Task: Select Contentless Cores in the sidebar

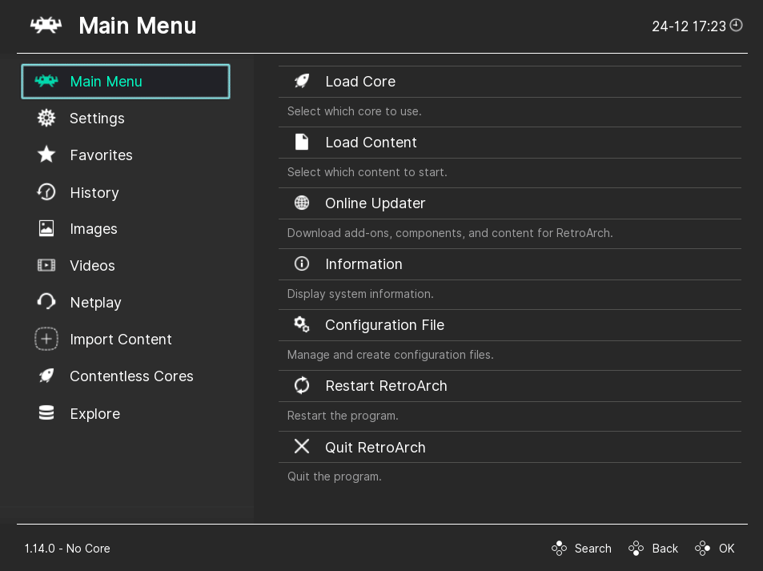Action: pos(131,376)
